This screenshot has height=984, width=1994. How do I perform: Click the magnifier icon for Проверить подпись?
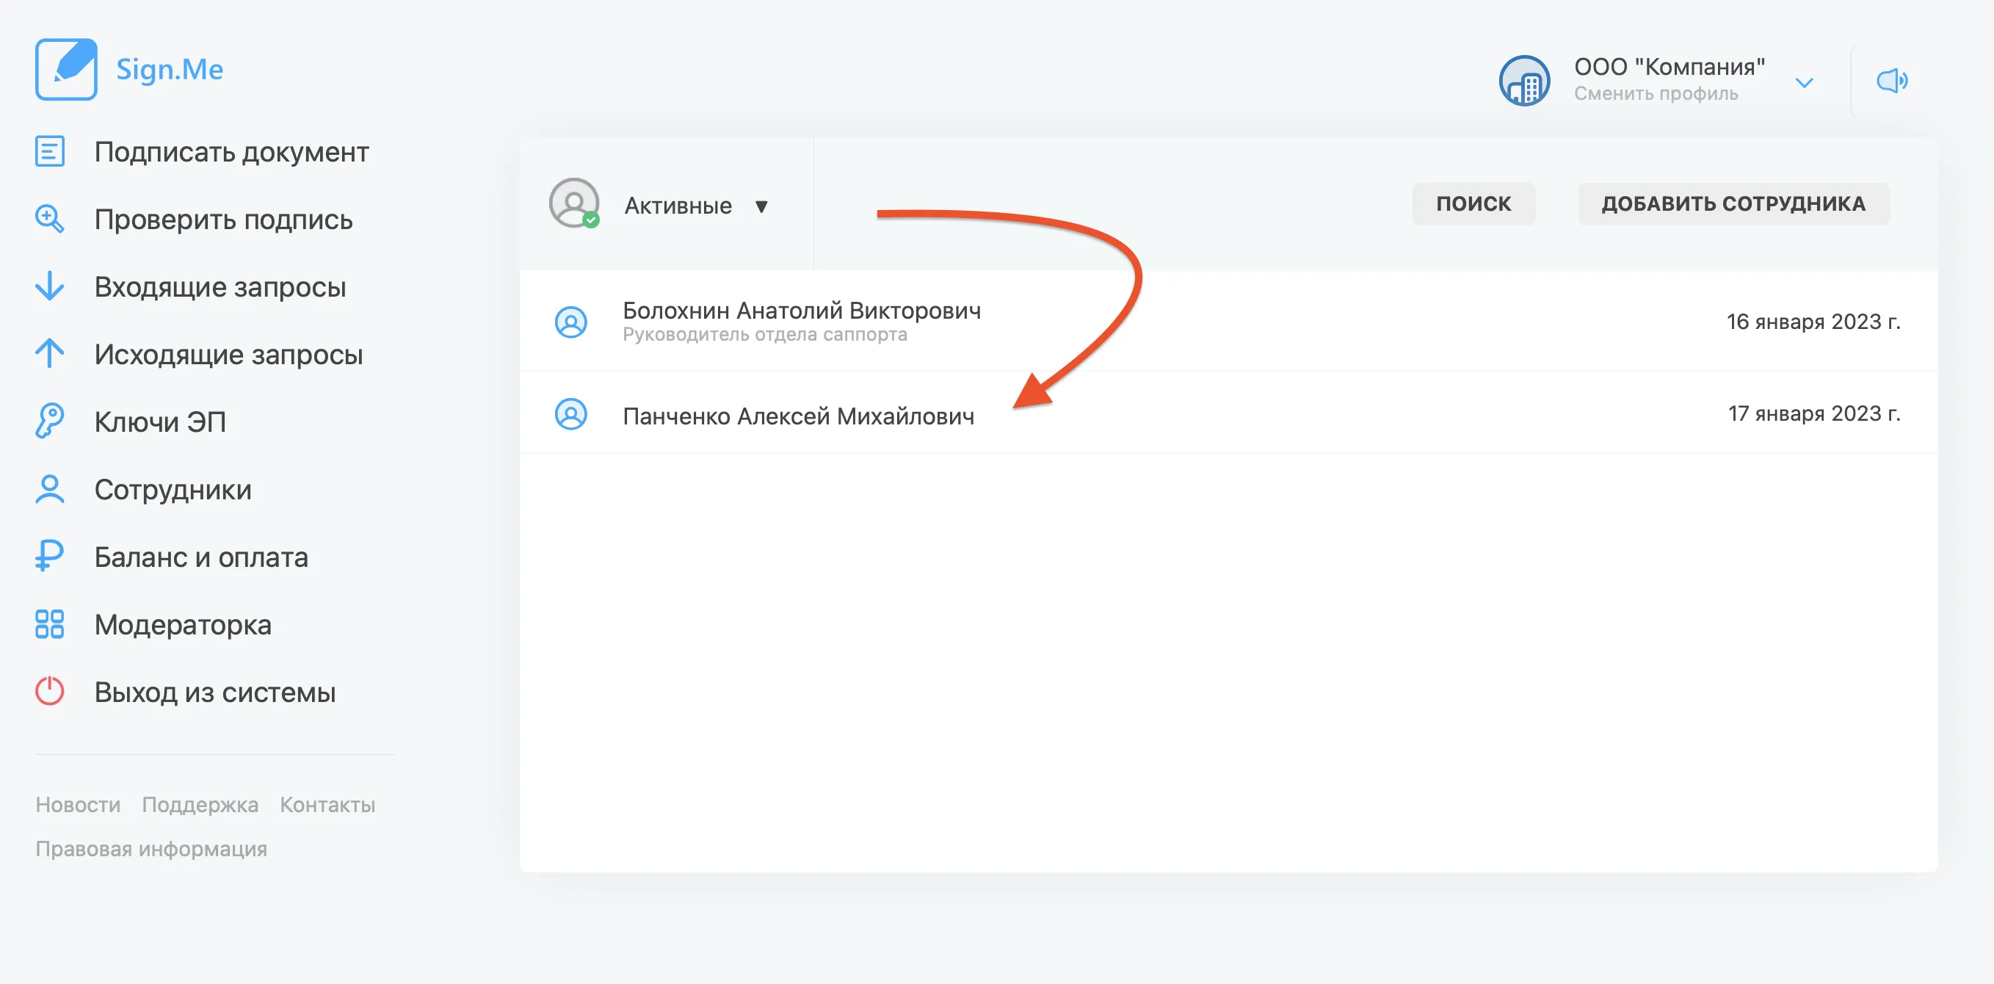[49, 219]
